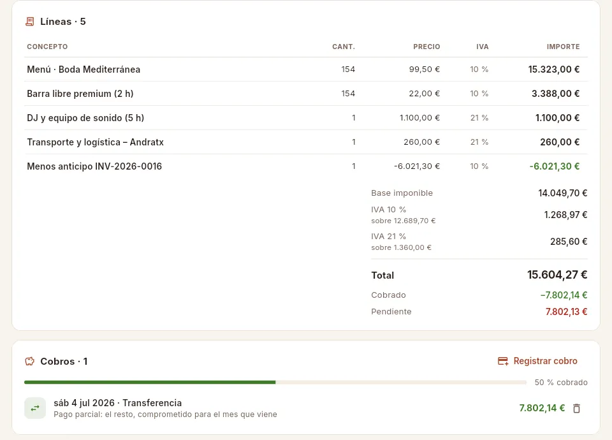612x440 pixels.
Task: Click the sobre 12.689,70 € subtext
Action: point(403,221)
